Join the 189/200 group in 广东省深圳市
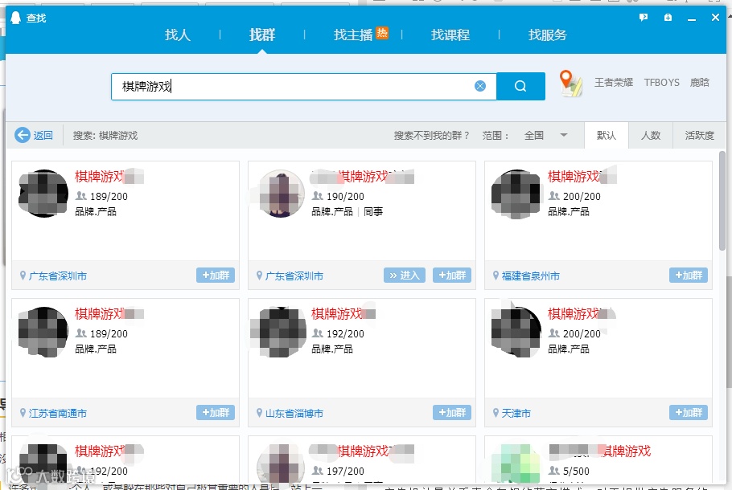 (x=216, y=275)
